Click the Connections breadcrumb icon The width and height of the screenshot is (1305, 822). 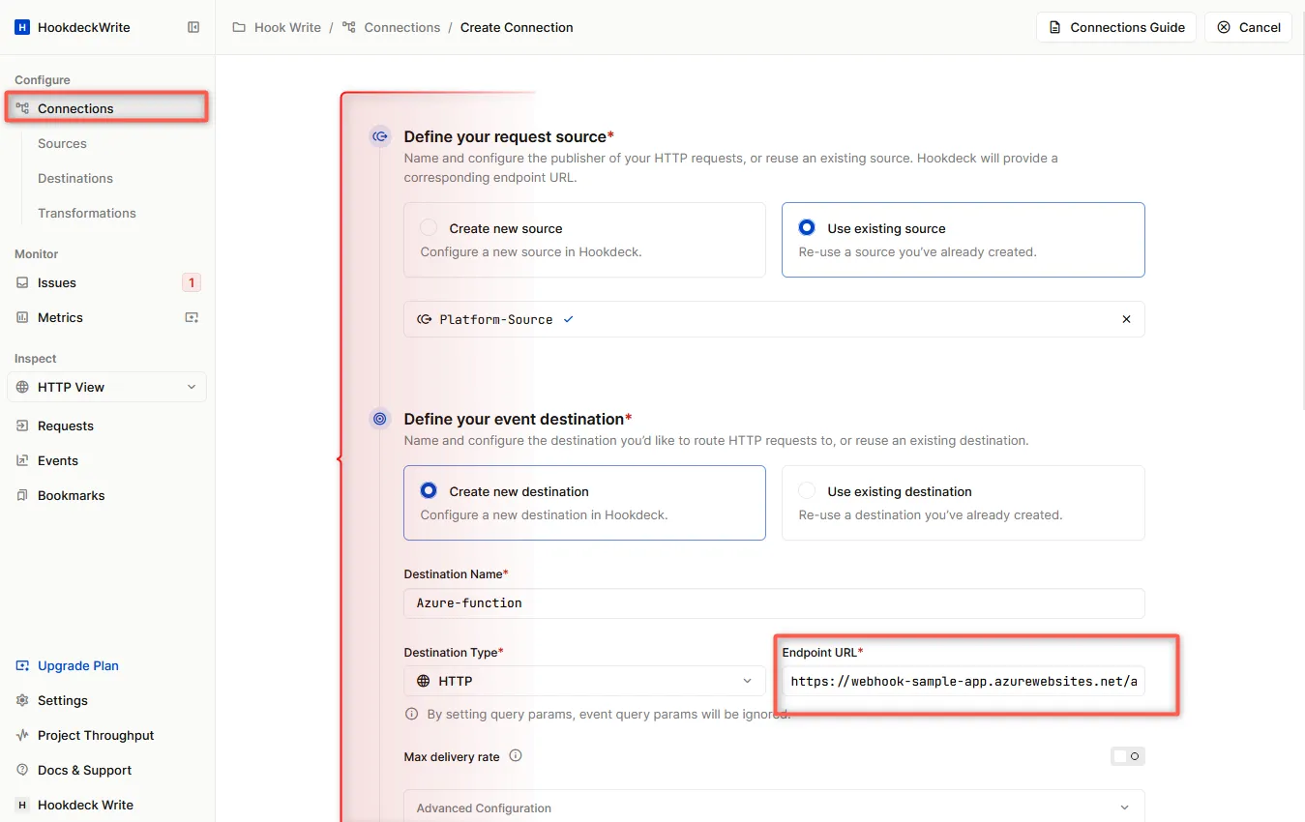click(x=349, y=27)
